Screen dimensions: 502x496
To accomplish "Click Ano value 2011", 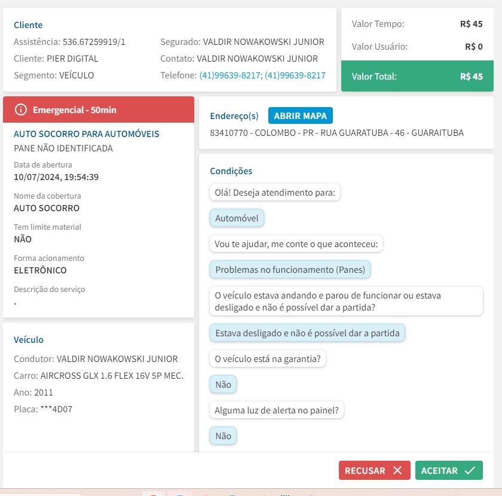I will [x=43, y=392].
